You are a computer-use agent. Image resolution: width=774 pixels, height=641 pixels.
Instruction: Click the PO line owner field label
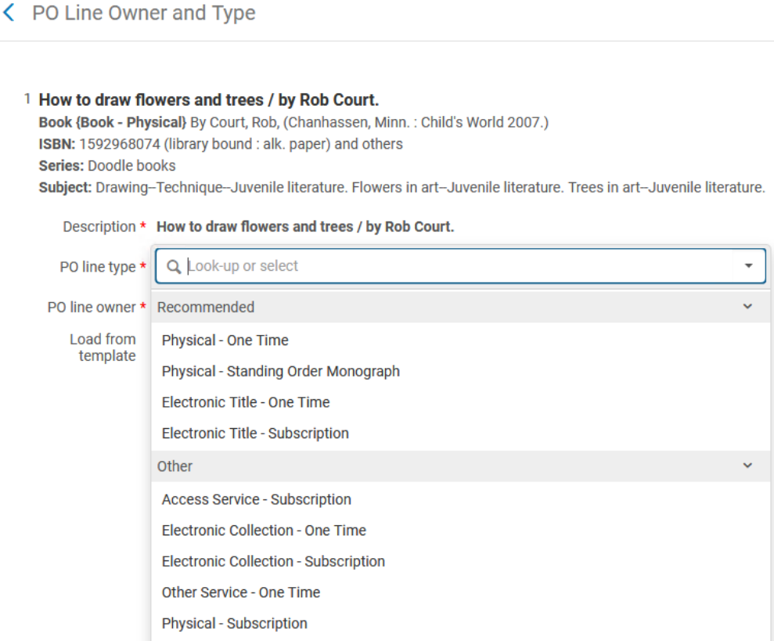coord(92,308)
